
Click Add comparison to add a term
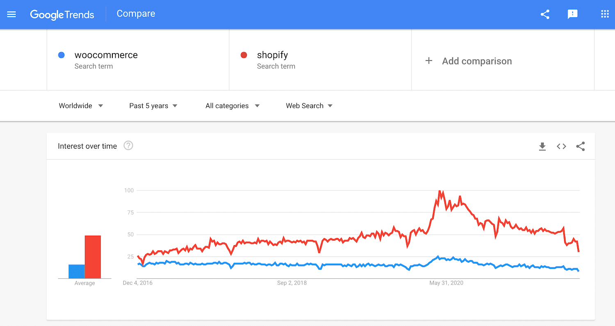pyautogui.click(x=468, y=61)
